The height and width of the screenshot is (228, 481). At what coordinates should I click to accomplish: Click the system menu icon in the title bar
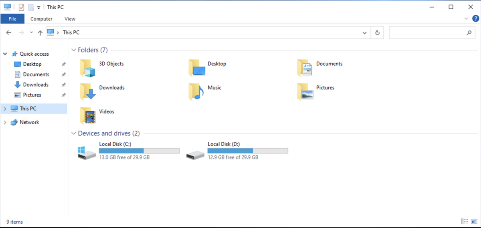point(7,7)
